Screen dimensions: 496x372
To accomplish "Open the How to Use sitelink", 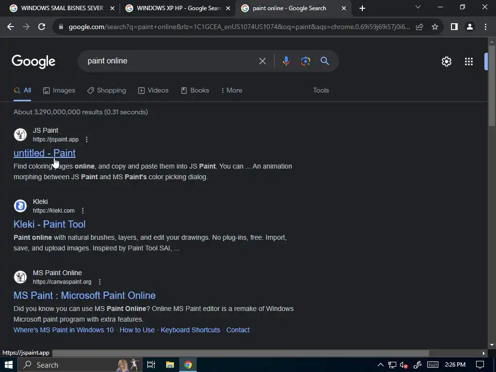I will [x=137, y=330].
